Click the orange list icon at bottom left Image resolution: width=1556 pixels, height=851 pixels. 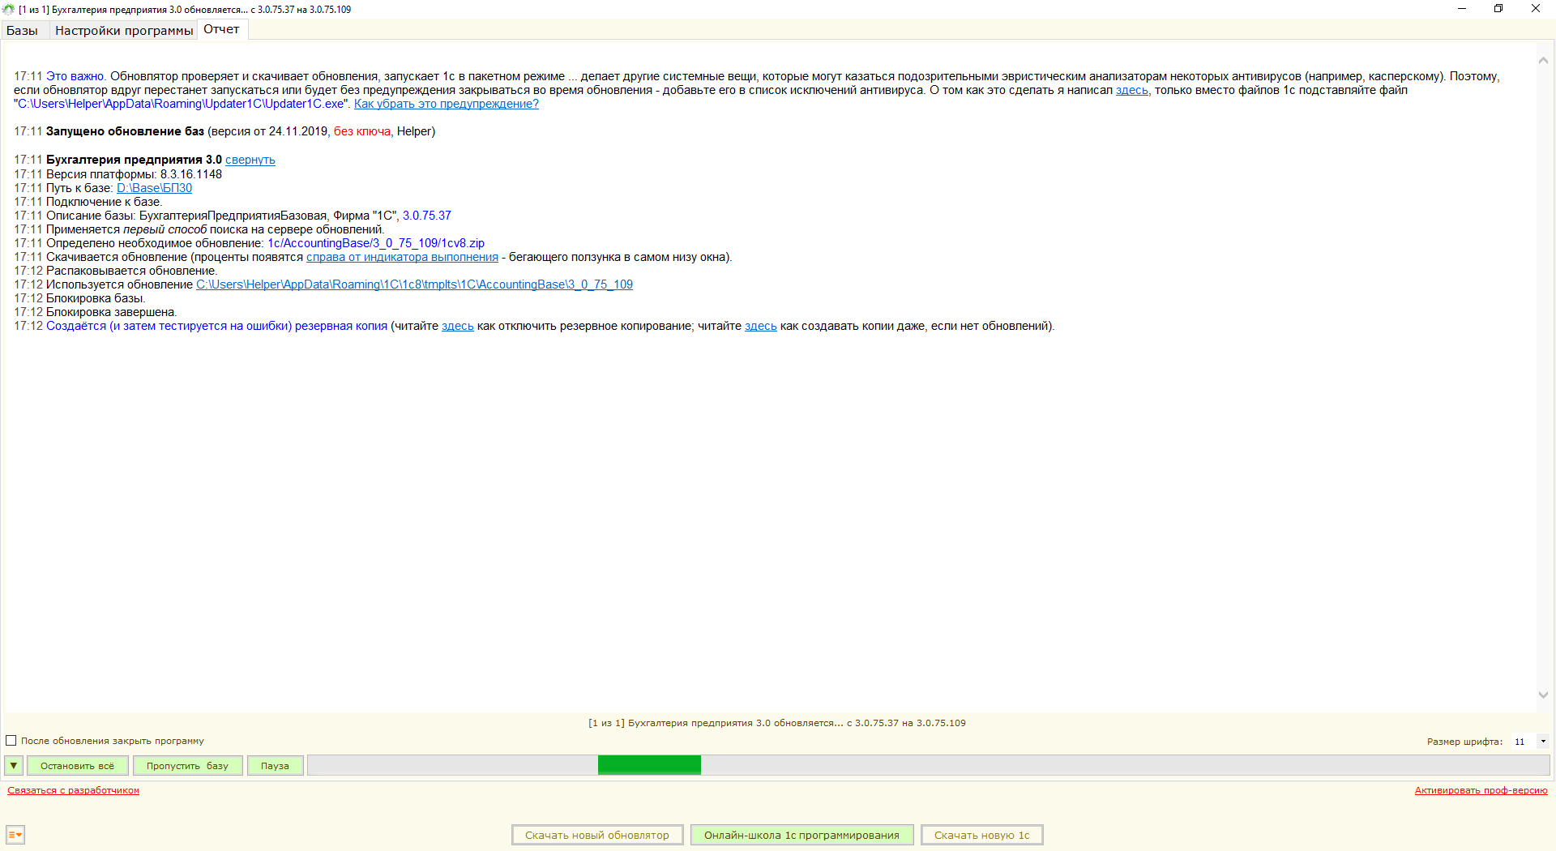point(15,835)
